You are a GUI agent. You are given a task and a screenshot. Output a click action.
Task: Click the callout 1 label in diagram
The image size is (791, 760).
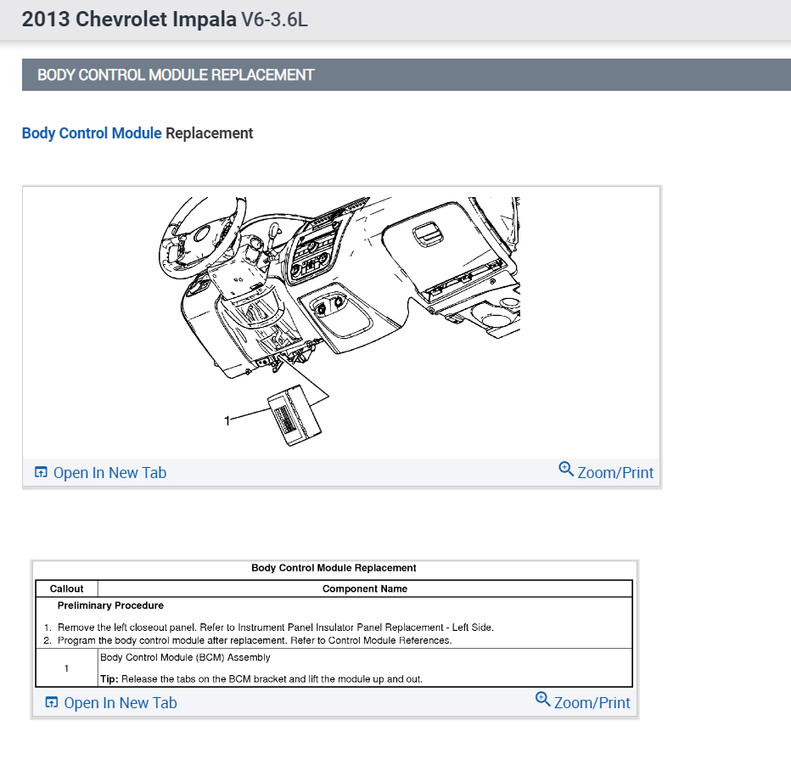click(227, 420)
